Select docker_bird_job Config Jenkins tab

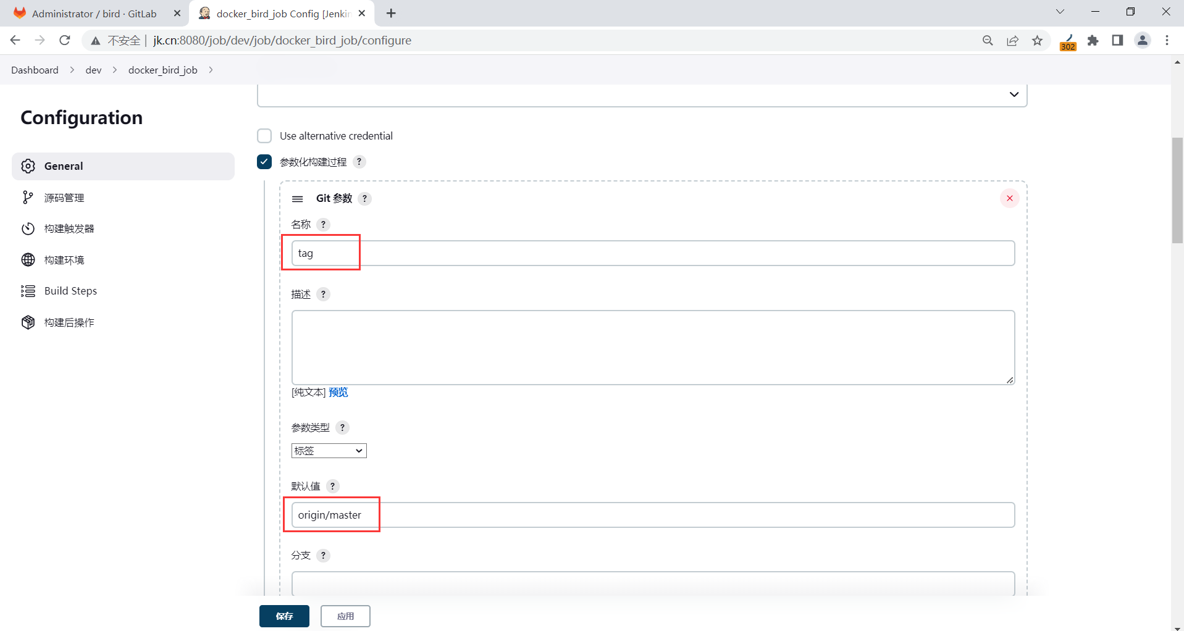(282, 14)
